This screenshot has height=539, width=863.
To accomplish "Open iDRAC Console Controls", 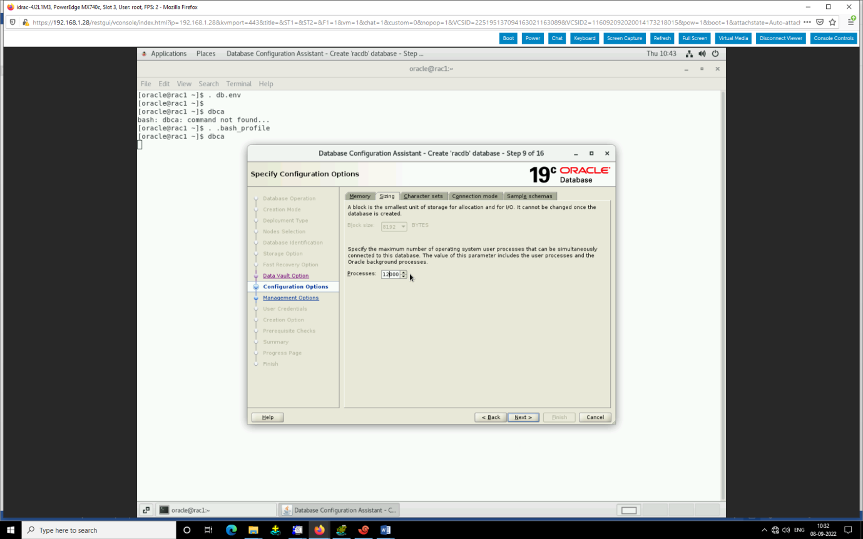I will click(834, 38).
